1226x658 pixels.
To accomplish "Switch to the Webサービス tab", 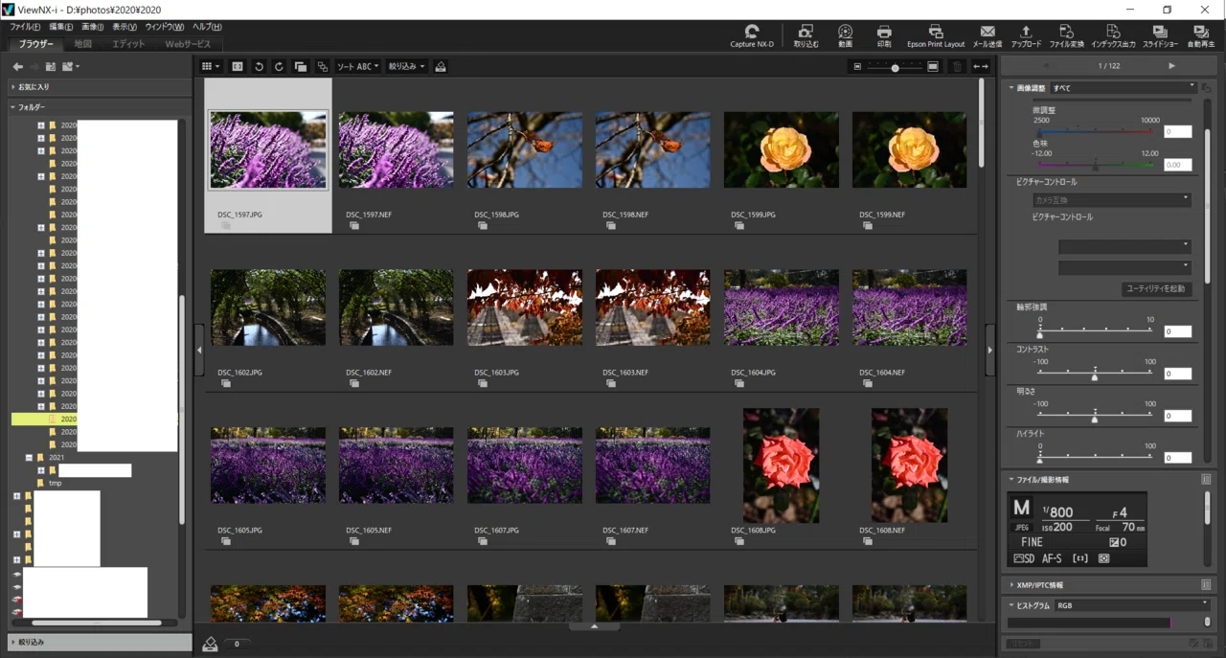I will 188,44.
